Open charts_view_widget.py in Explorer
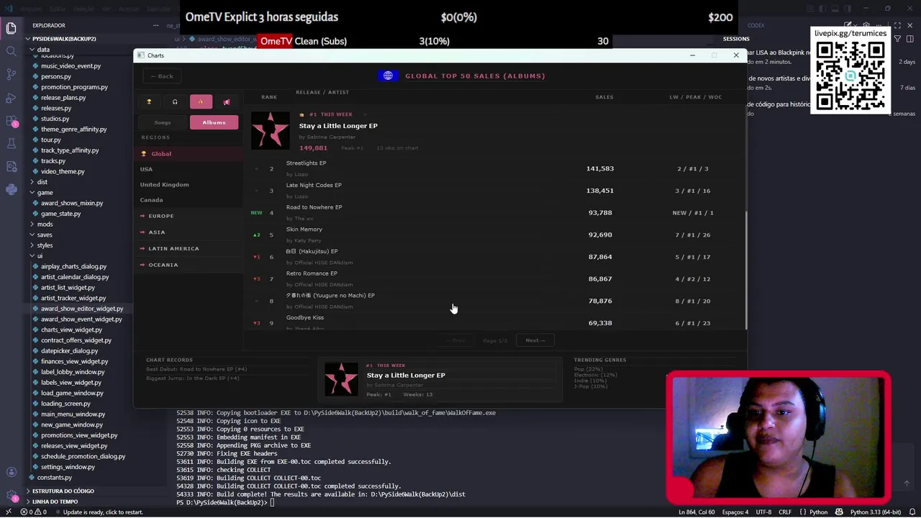The height and width of the screenshot is (518, 921). 71,330
